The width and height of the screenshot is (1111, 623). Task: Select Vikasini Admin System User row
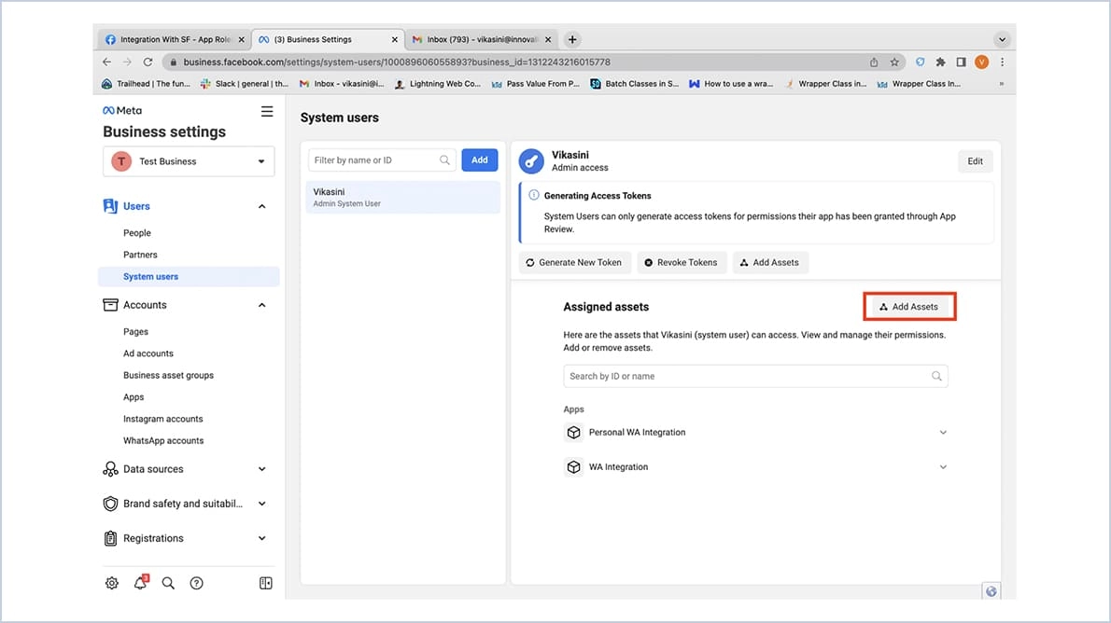(x=402, y=197)
